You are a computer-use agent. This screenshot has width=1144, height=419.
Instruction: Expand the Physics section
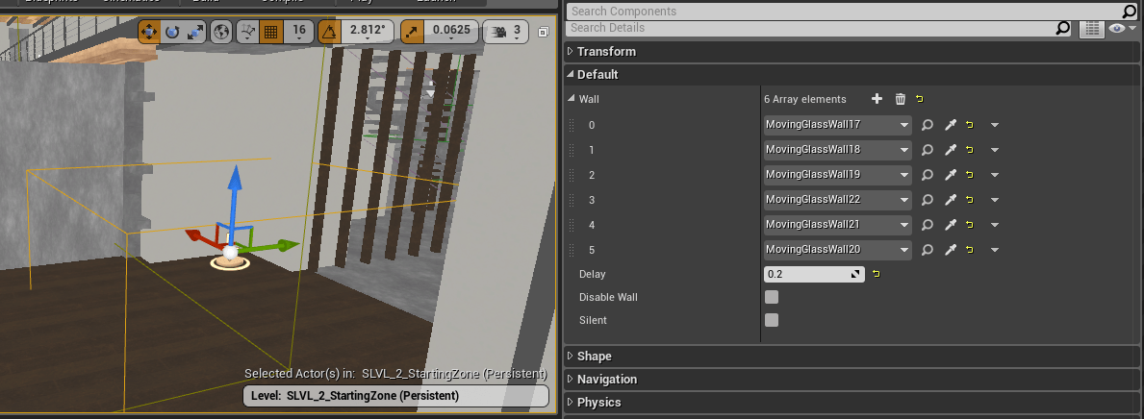pos(598,402)
